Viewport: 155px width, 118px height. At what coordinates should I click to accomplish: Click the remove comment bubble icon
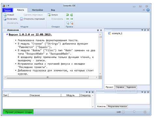[x=71, y=23]
